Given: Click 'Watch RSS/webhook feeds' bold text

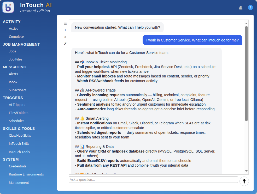Looking at the screenshot, I should (x=101, y=81).
